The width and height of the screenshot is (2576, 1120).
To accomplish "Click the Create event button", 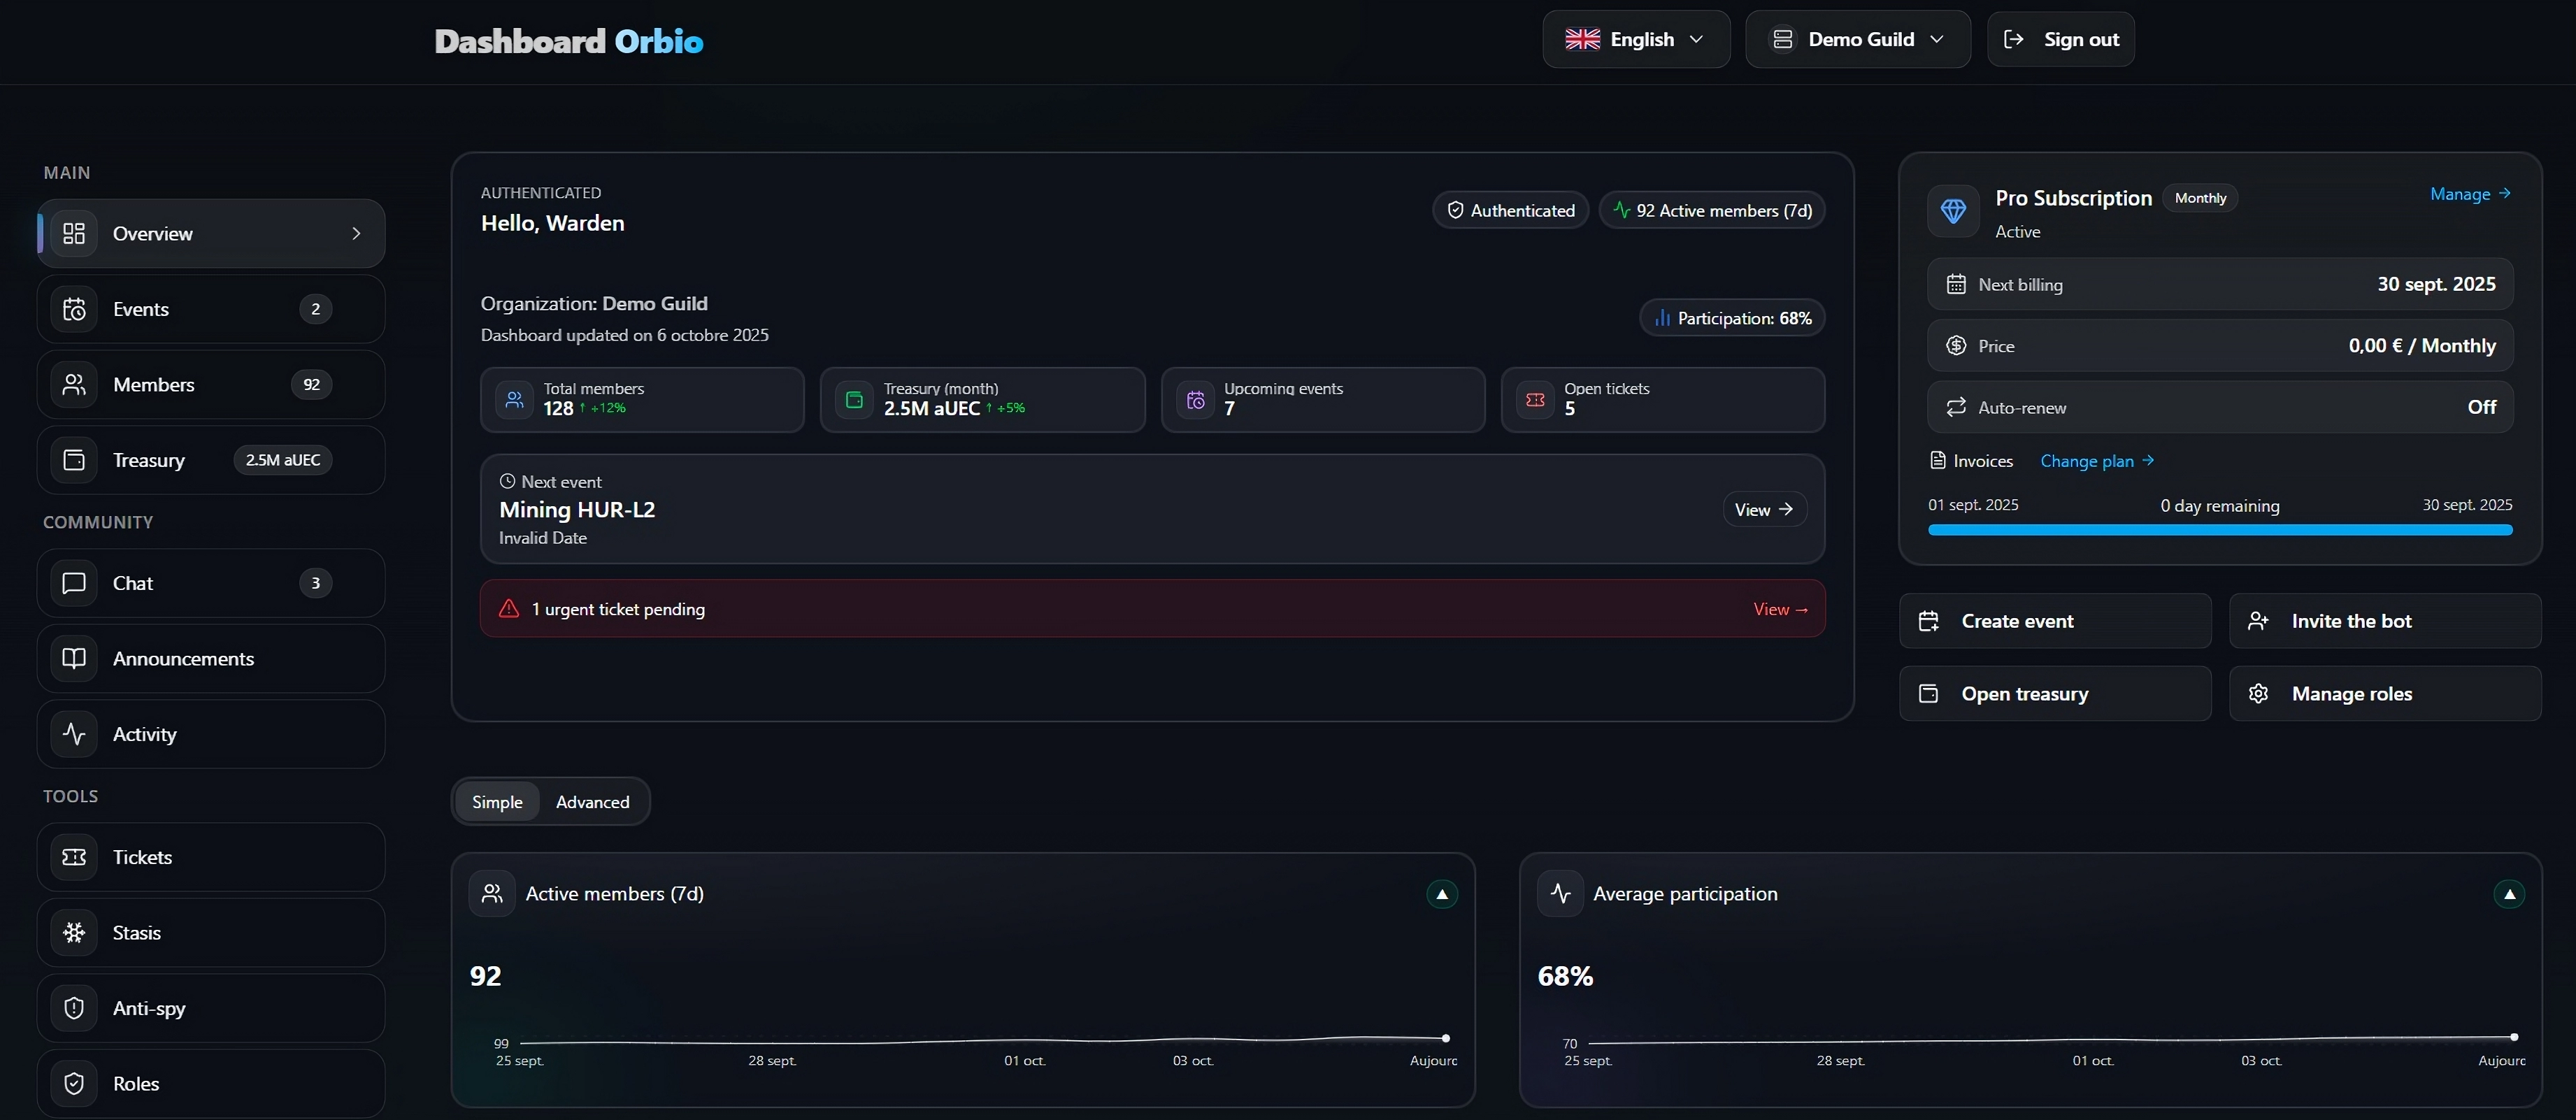I will pos(2054,621).
